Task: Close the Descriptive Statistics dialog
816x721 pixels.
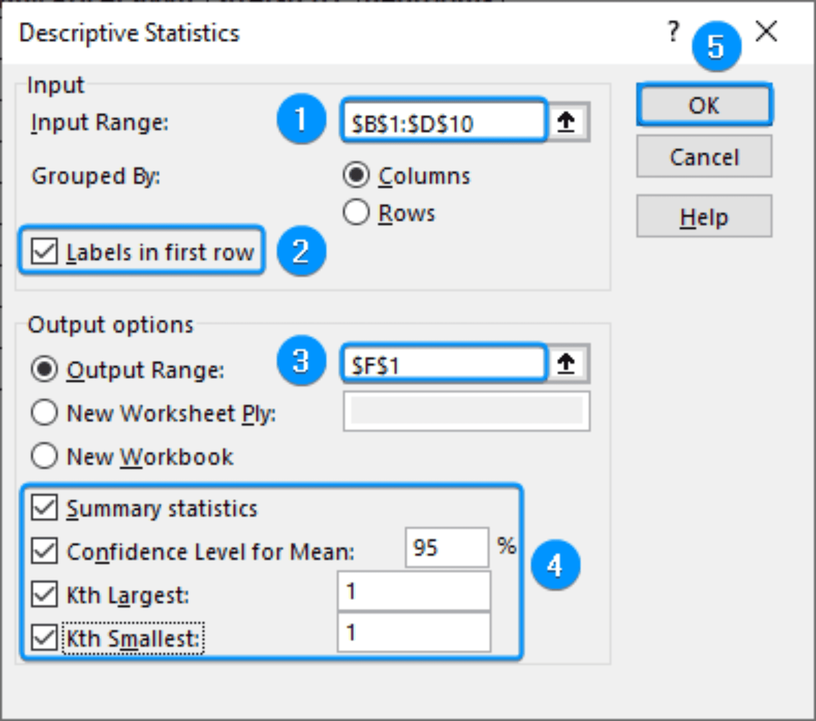Action: pyautogui.click(x=766, y=32)
